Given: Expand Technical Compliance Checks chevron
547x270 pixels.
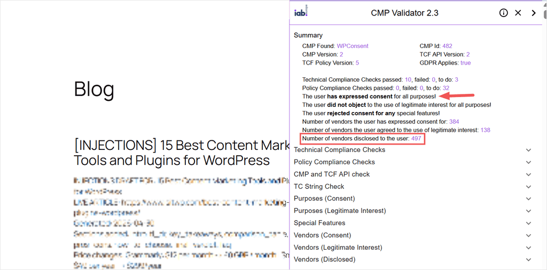Looking at the screenshot, I should pos(529,150).
